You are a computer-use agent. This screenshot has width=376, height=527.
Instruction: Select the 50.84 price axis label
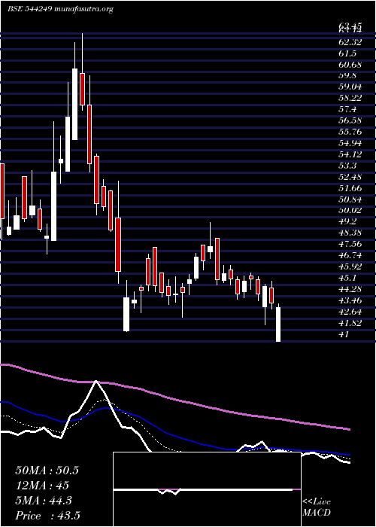[x=350, y=200]
